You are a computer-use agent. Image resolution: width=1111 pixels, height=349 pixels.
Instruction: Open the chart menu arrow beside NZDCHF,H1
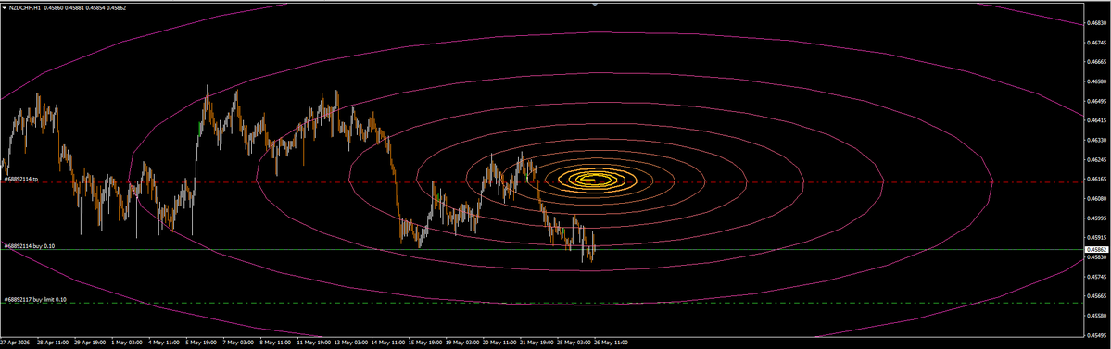coord(4,7)
